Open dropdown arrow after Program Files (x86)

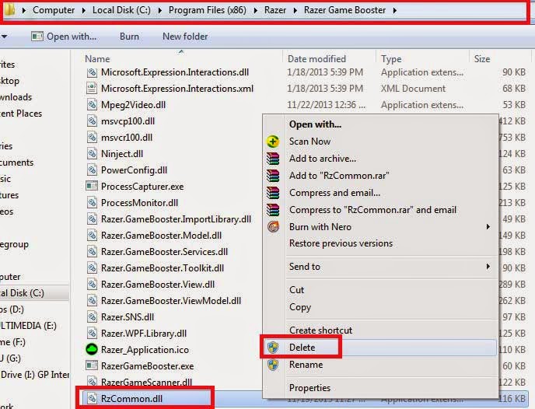255,10
